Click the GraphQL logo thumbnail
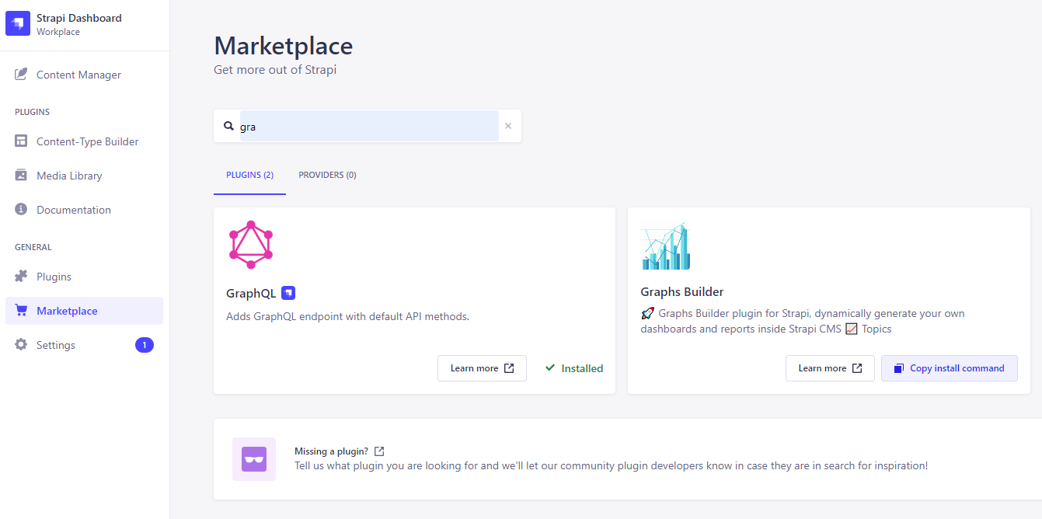This screenshot has width=1042, height=519. [x=251, y=245]
